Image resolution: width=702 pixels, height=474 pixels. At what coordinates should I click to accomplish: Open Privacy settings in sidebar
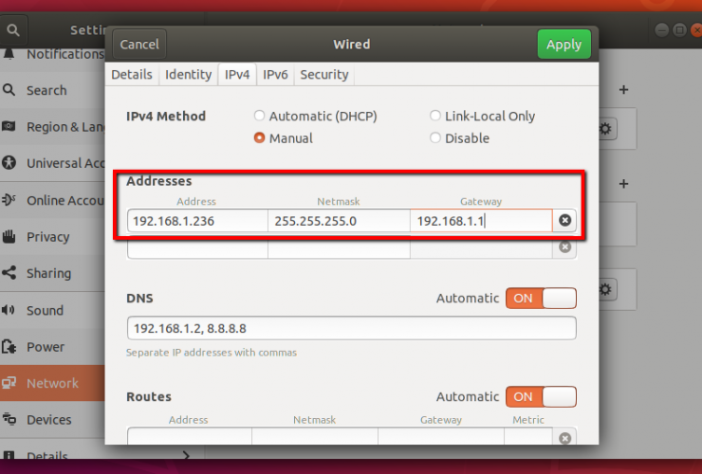coord(47,237)
